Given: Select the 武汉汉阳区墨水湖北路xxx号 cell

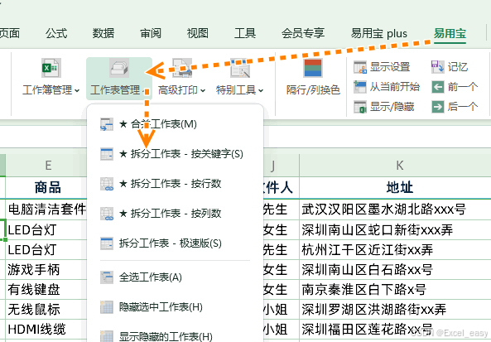Looking at the screenshot, I should pyautogui.click(x=396, y=210).
